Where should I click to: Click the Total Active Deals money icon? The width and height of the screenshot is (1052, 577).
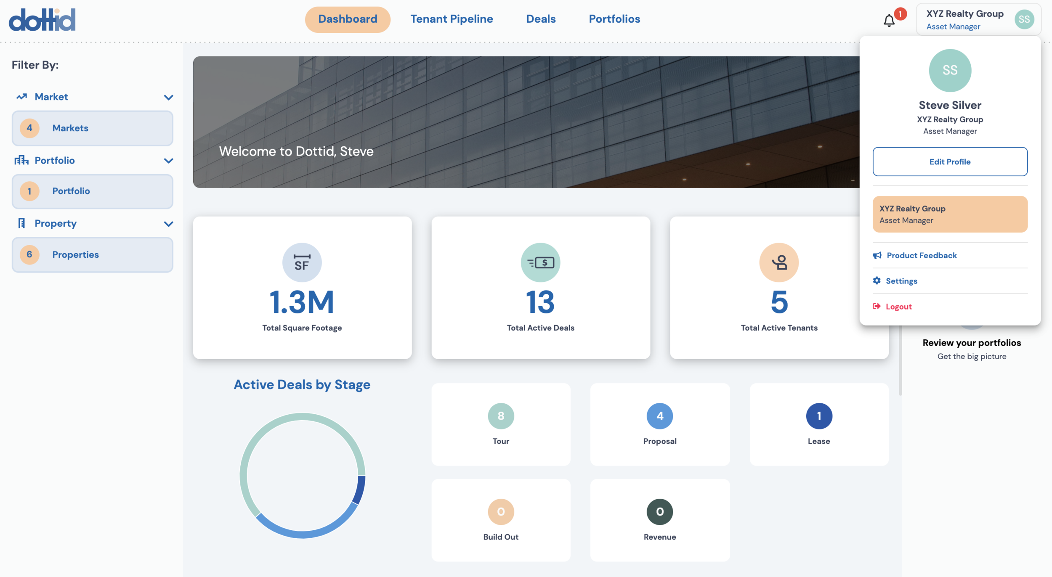pyautogui.click(x=540, y=262)
